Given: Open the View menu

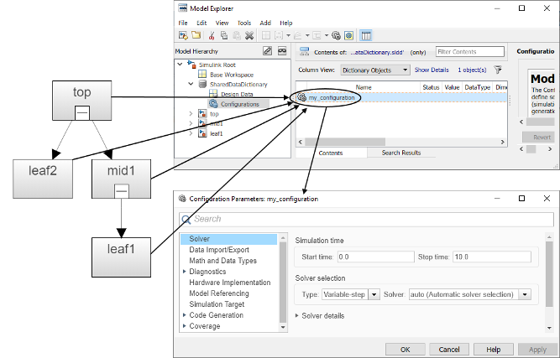Looking at the screenshot, I should tap(222, 23).
